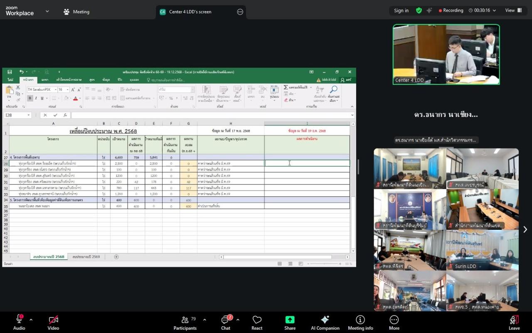Viewport: 532px width, 333px height.
Task: Expand the arrow next to Participants
Action: [204, 320]
